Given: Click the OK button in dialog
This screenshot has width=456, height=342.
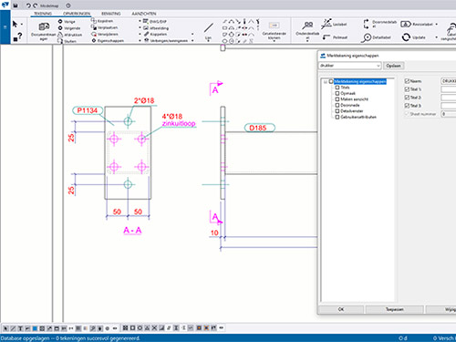Looking at the screenshot, I should pos(341,309).
